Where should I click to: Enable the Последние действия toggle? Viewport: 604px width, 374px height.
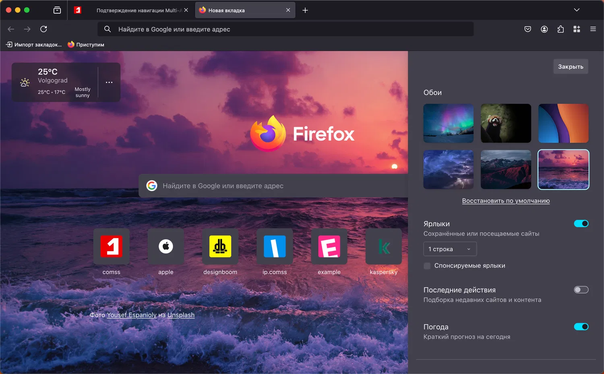tap(581, 290)
